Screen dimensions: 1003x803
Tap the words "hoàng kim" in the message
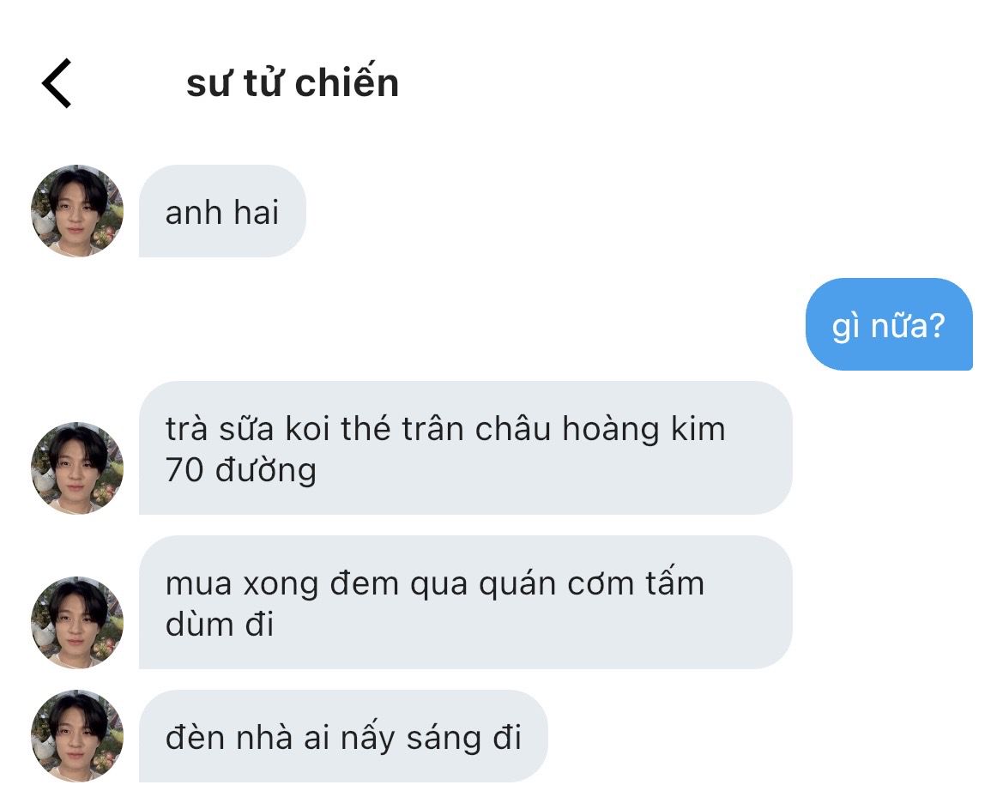[643, 429]
